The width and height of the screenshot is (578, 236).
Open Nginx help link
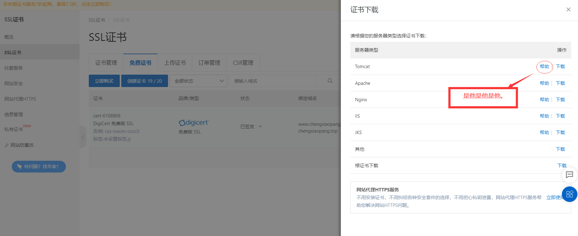[x=544, y=100]
